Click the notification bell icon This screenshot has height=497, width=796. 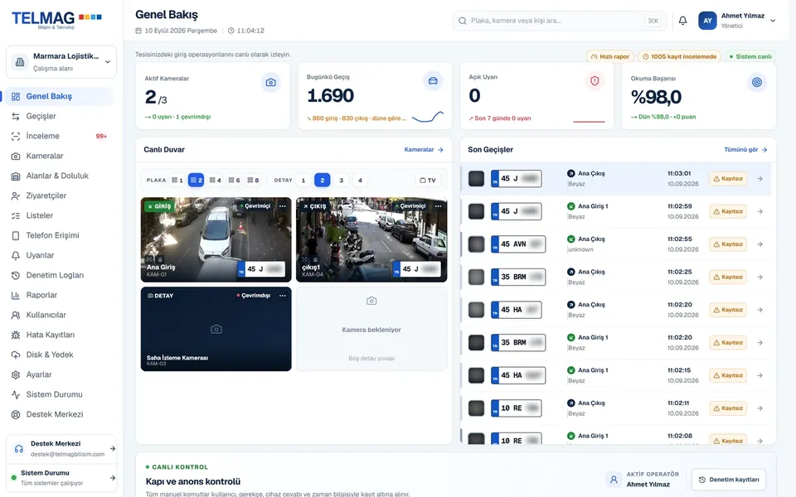(x=682, y=21)
